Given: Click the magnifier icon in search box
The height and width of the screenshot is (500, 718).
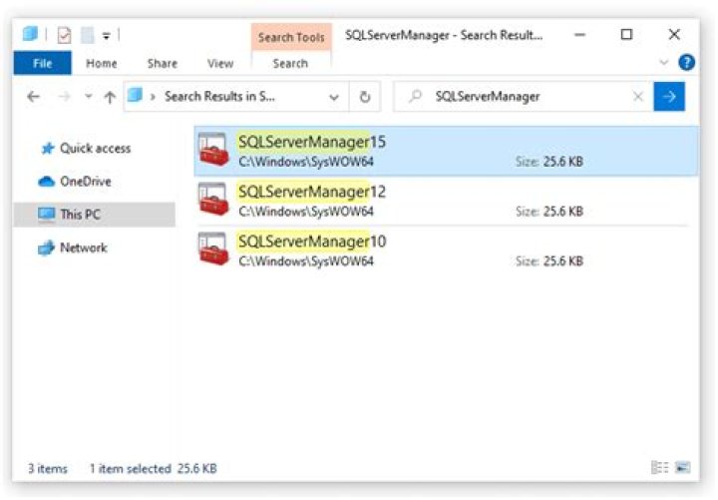Looking at the screenshot, I should pos(415,96).
